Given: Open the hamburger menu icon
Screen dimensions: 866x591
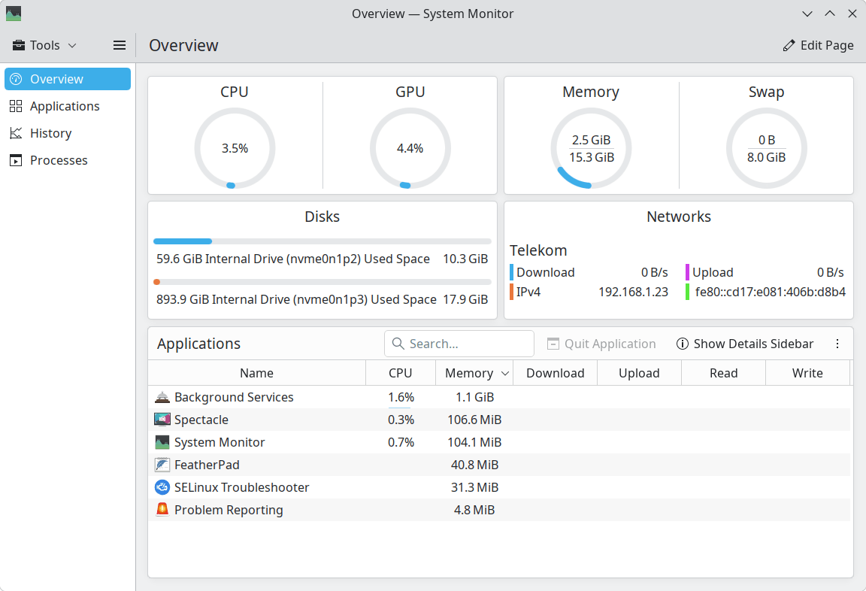Looking at the screenshot, I should pyautogui.click(x=120, y=45).
